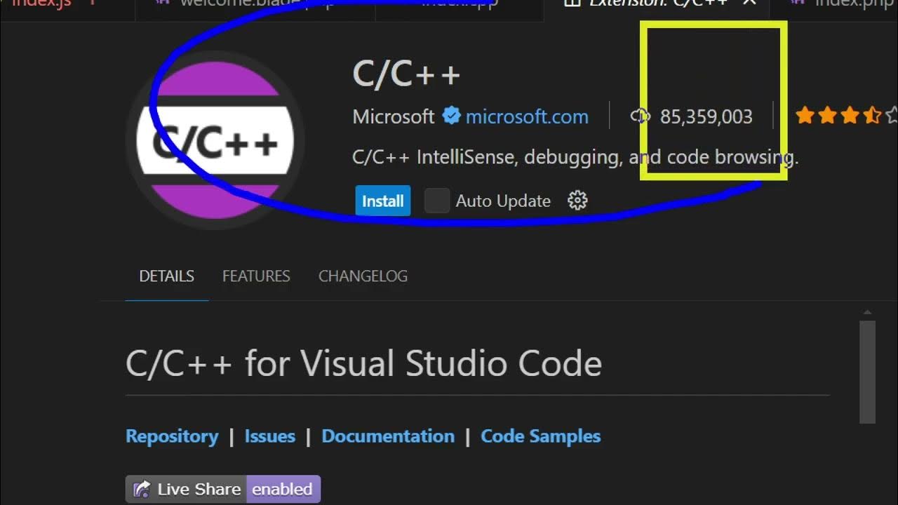This screenshot has height=505, width=898.
Task: Click the Install button
Action: coord(382,201)
